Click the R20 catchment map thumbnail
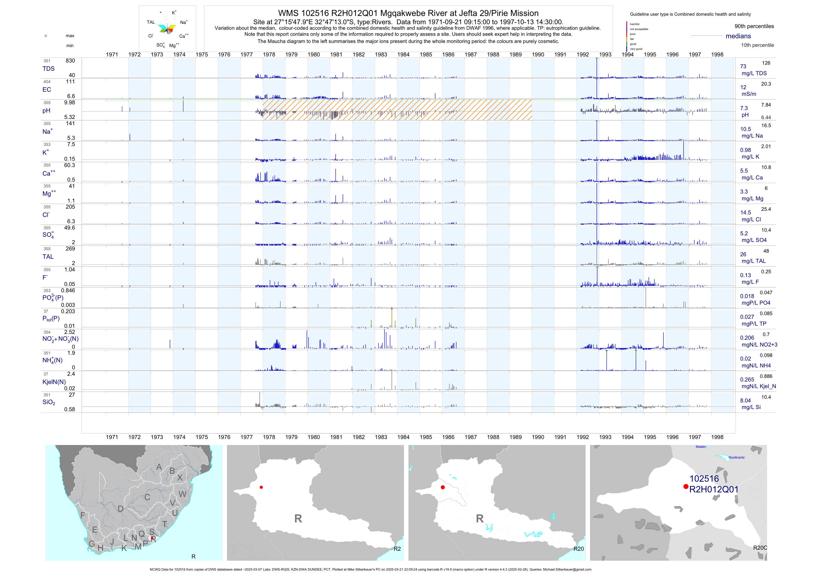817x578 pixels. pos(497,503)
